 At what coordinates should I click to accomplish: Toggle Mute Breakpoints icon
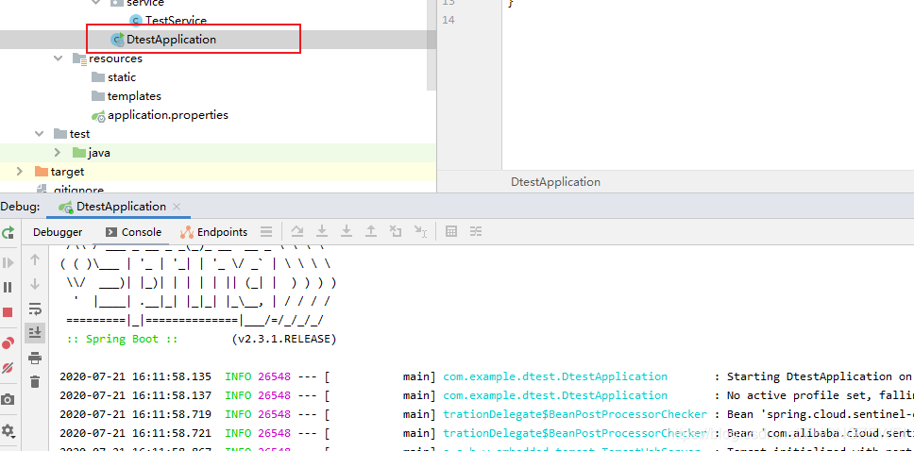(8, 368)
